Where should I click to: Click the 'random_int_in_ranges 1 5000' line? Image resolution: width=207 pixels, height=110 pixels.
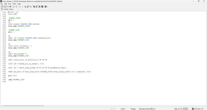(26, 64)
